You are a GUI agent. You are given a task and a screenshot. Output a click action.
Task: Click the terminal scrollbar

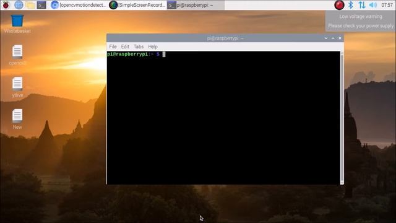[x=342, y=118]
